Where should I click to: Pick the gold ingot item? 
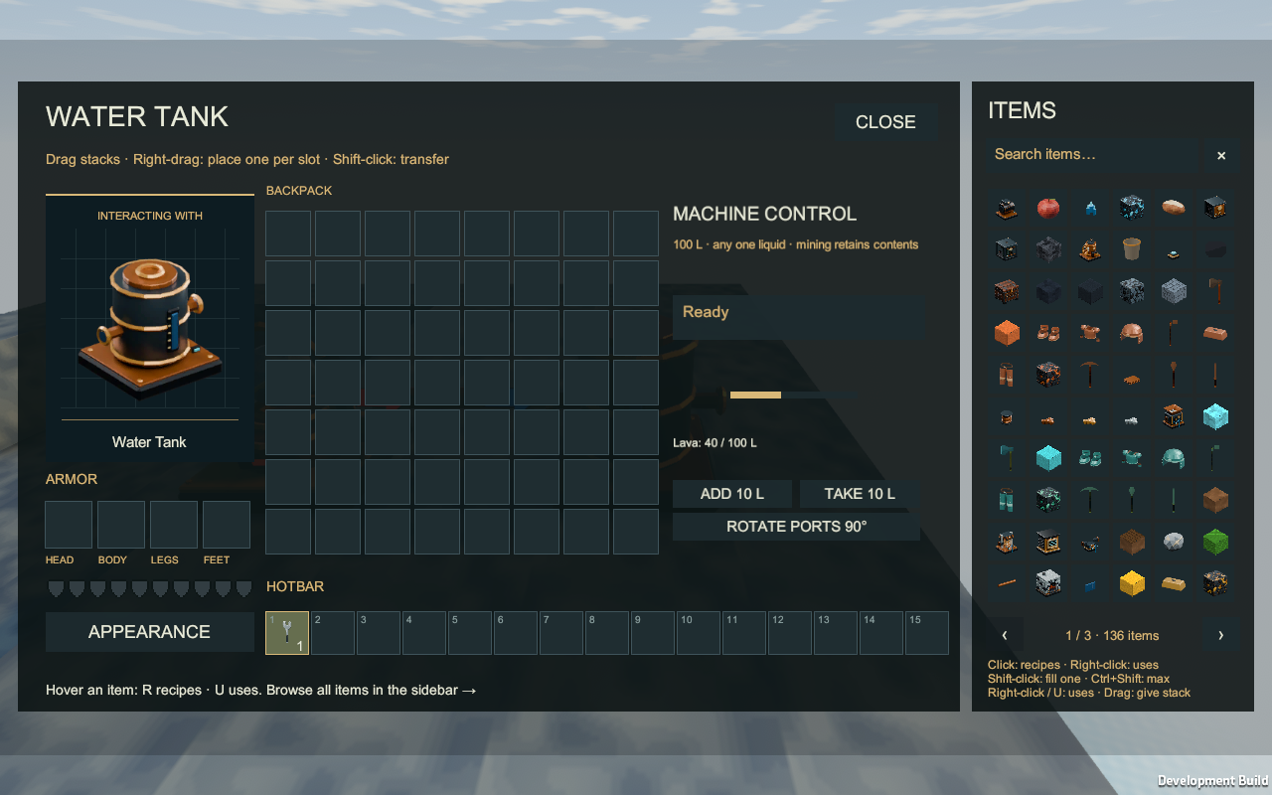[1174, 583]
